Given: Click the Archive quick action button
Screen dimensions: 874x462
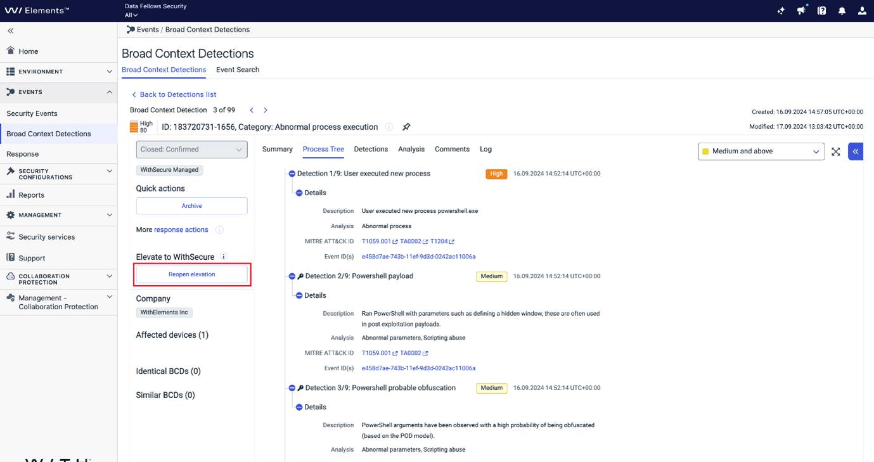Looking at the screenshot, I should click(x=191, y=206).
